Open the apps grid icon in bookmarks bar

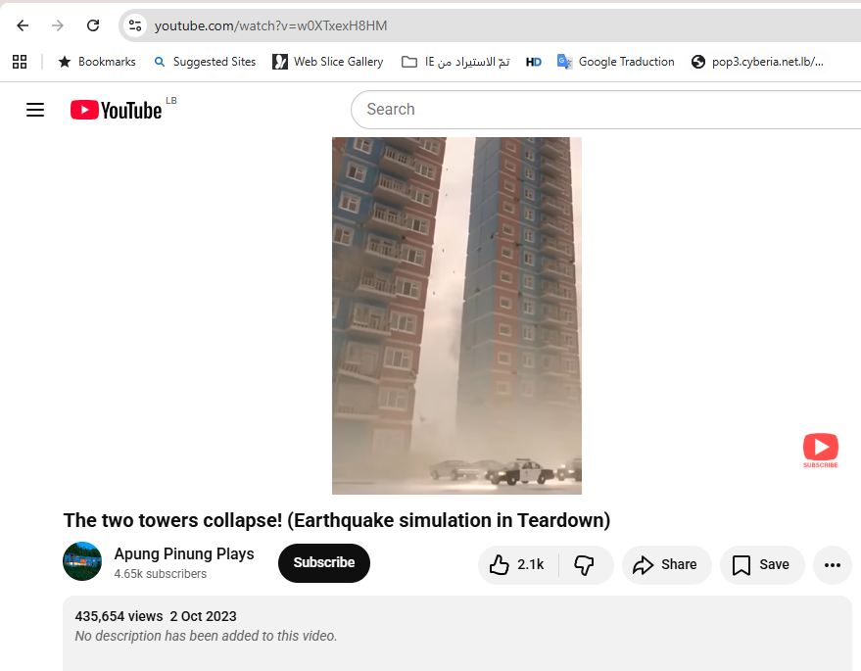click(20, 62)
